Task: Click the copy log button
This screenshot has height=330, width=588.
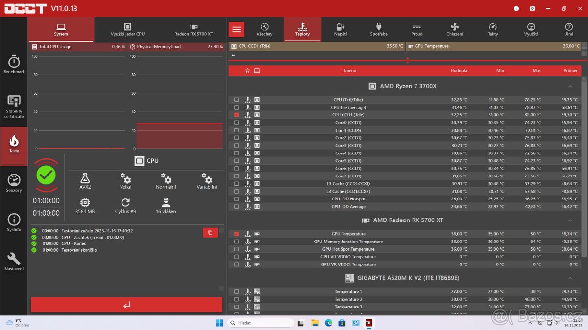Action: click(210, 233)
